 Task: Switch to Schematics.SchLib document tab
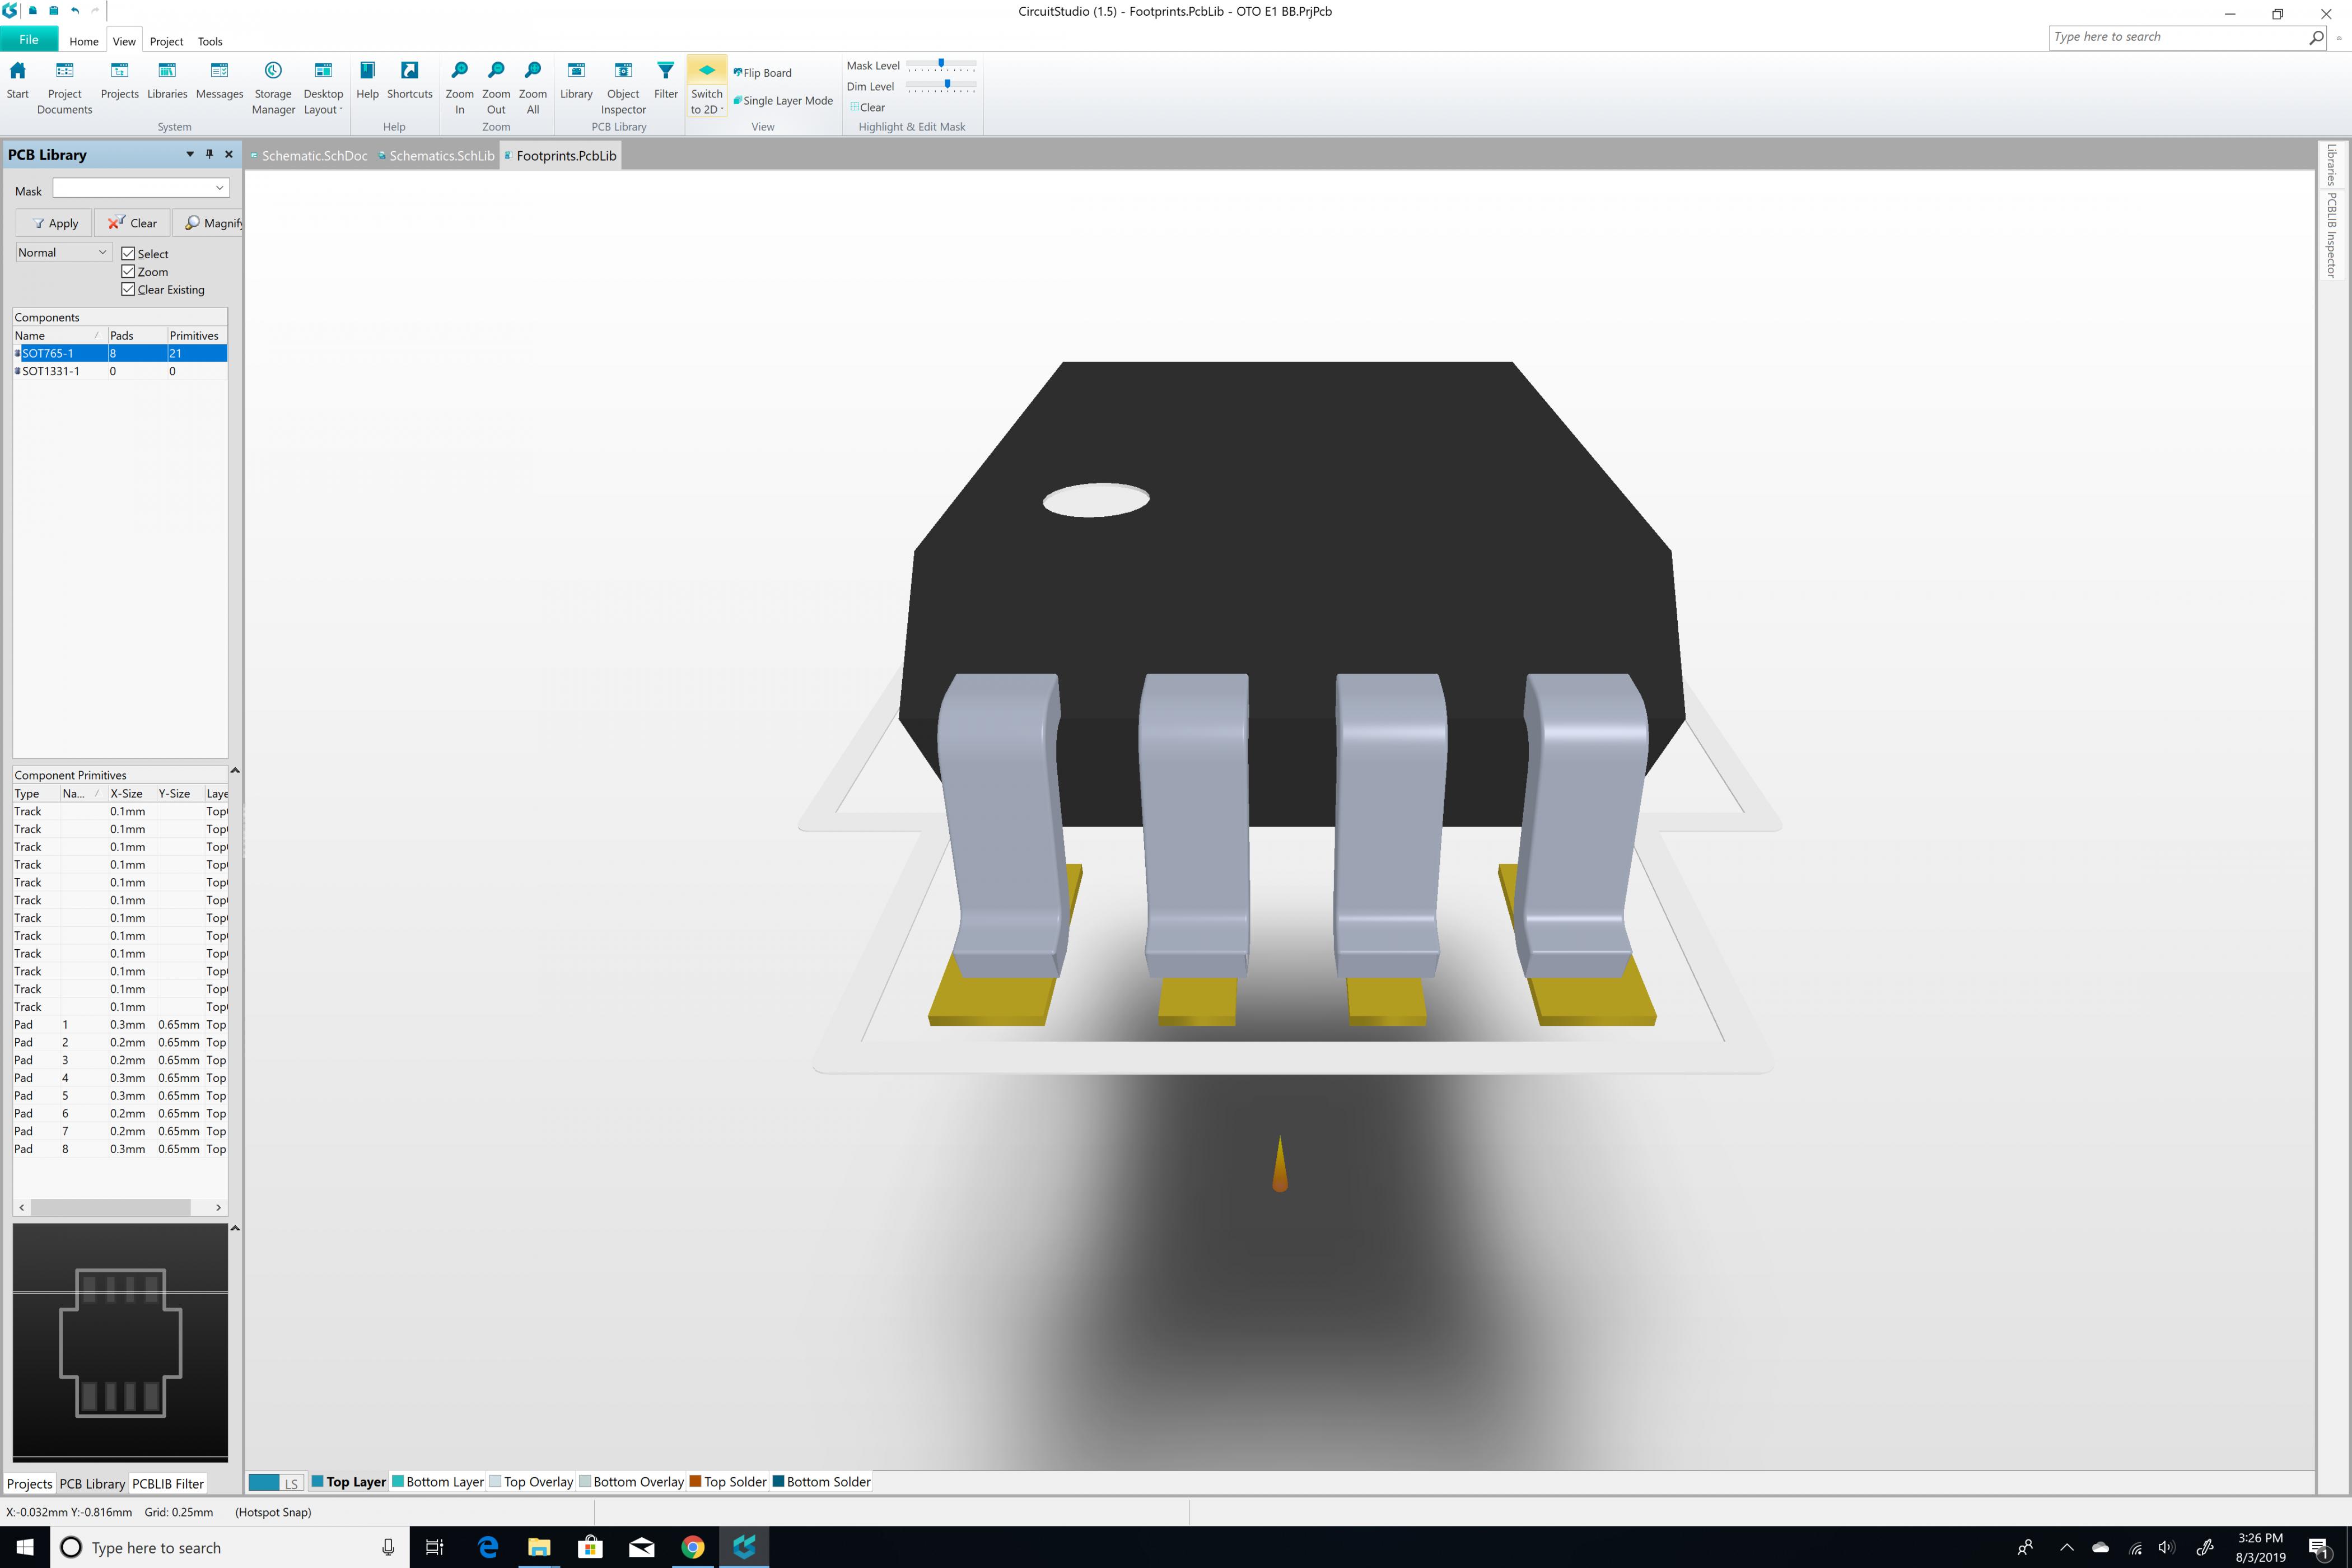tap(437, 155)
